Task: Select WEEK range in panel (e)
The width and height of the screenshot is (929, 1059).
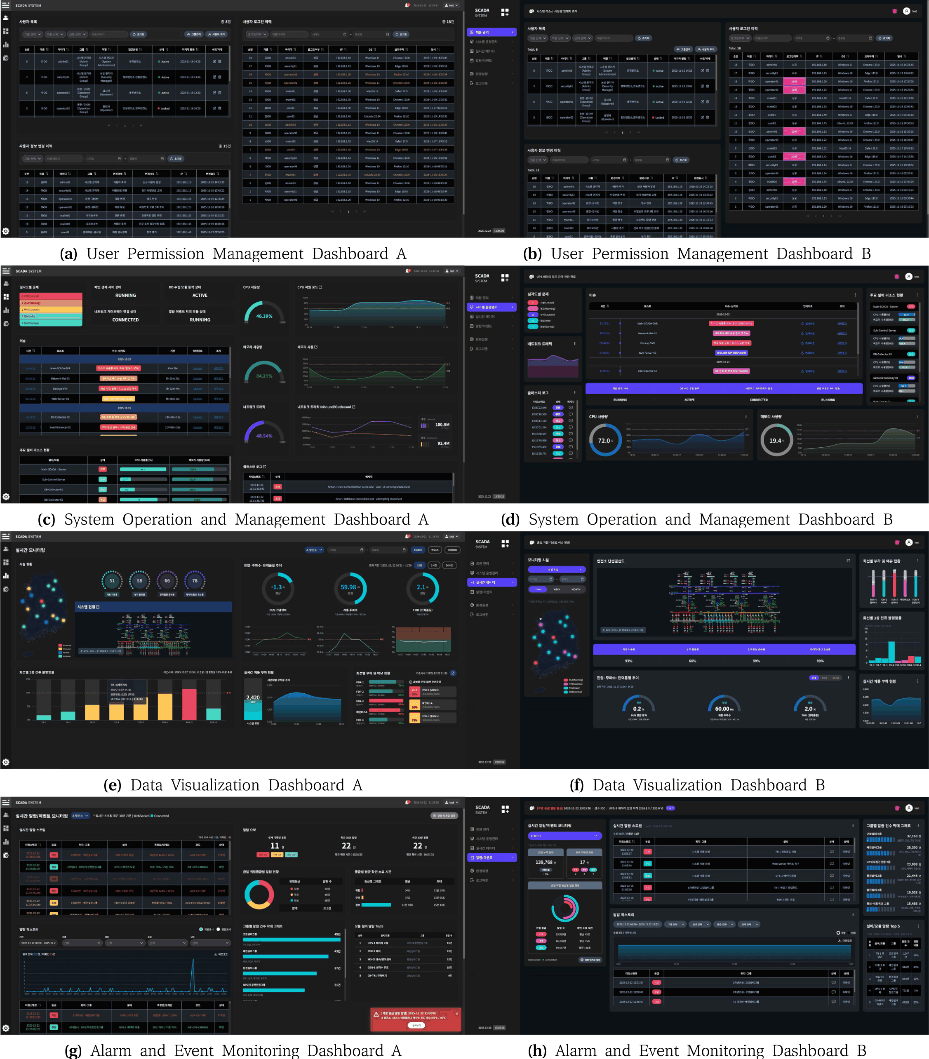Action: [x=435, y=550]
